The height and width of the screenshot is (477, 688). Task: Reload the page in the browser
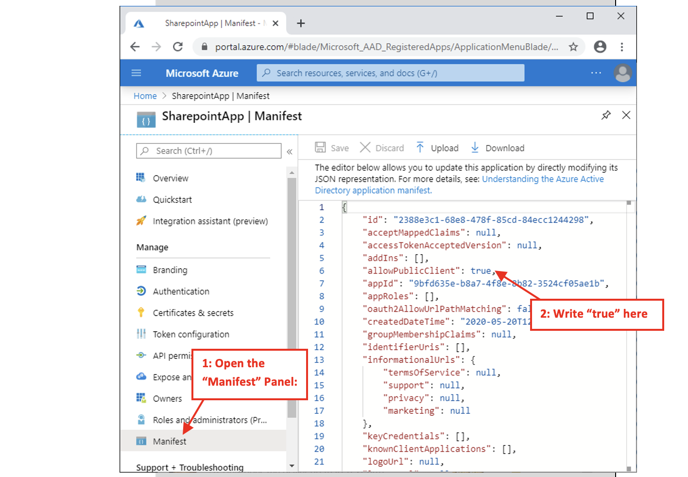(x=178, y=47)
